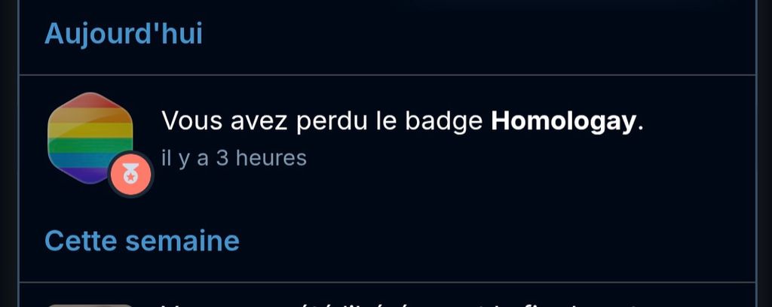Click the red stripe of the rainbow badge
This screenshot has width=772, height=307.
[x=90, y=101]
